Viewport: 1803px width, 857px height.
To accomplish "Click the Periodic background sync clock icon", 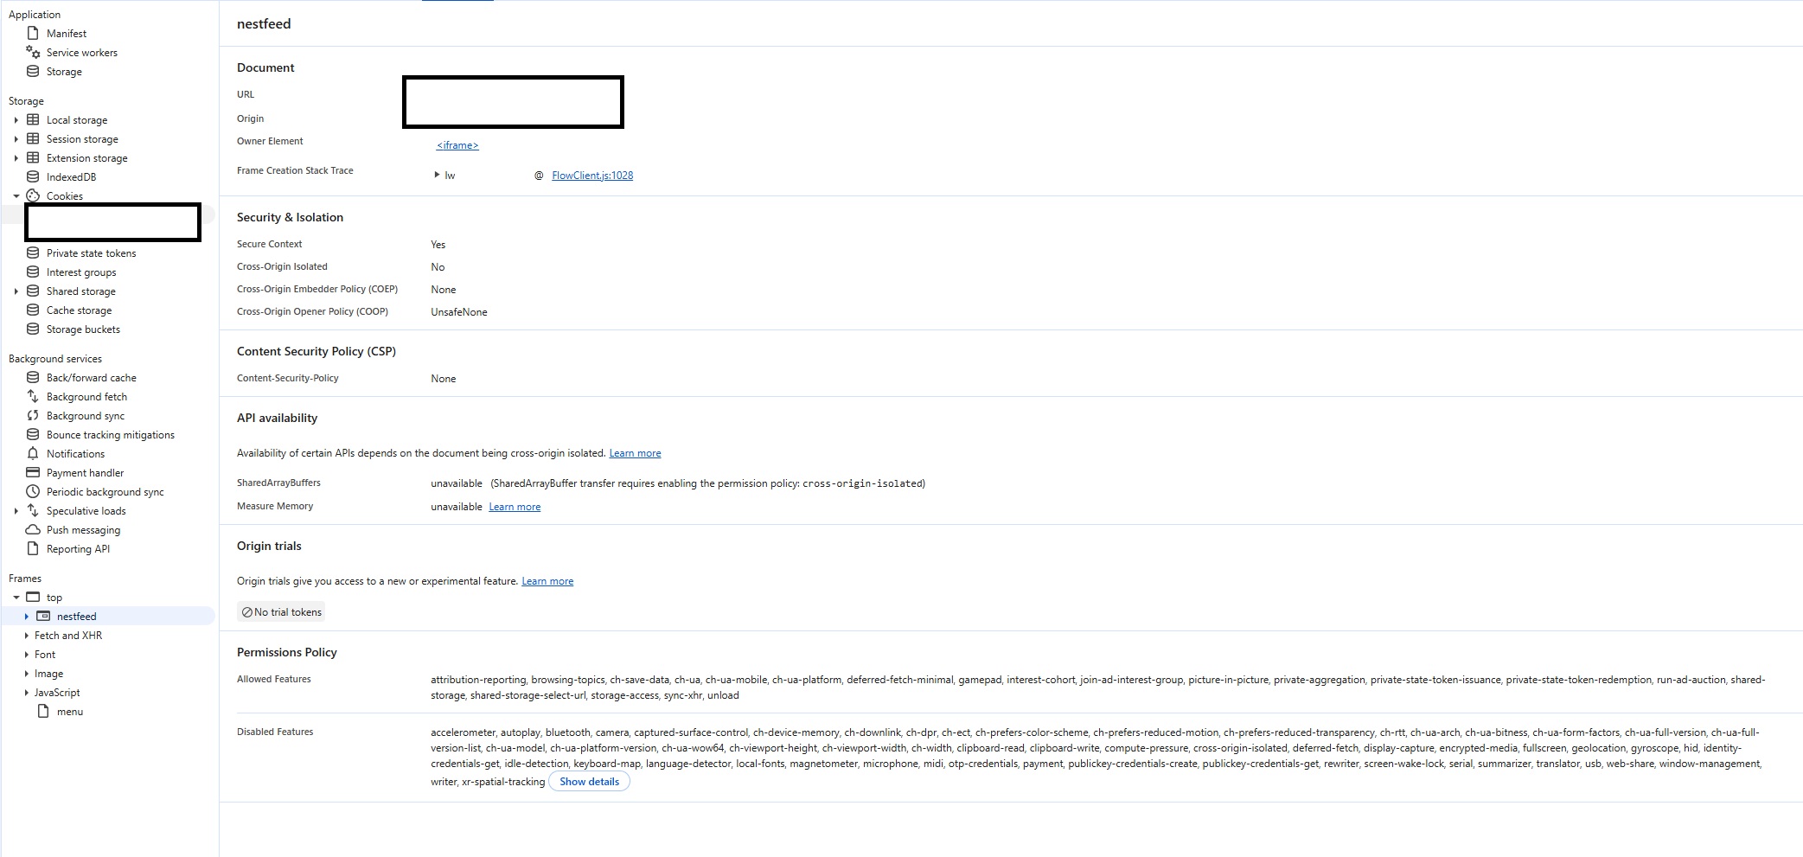I will coord(33,492).
